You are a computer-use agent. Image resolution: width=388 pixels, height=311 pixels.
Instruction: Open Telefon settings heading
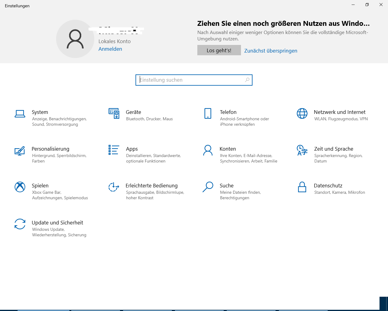click(x=228, y=112)
